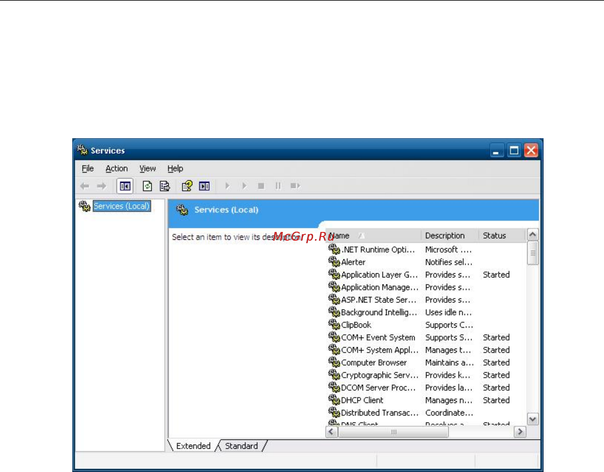Click gear icon for Application Manage... service
Image resolution: width=604 pixels, height=472 pixels.
(334, 287)
